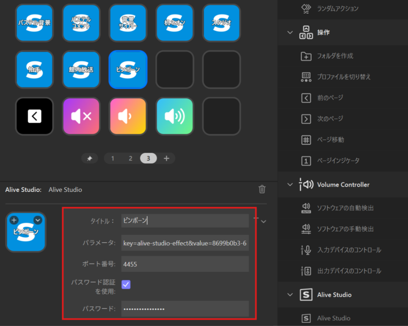The height and width of the screenshot is (326, 408).
Task: Click the black back arrow key
Action: click(35, 116)
